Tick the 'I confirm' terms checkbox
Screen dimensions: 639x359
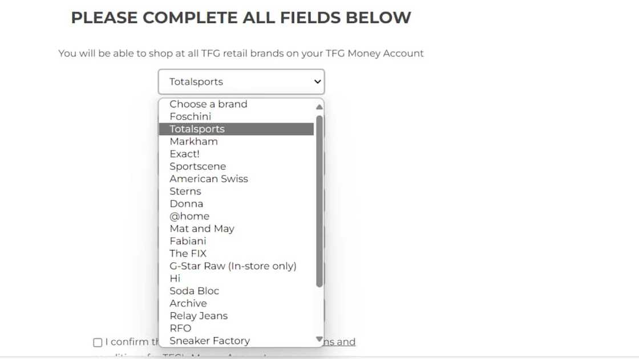(98, 342)
